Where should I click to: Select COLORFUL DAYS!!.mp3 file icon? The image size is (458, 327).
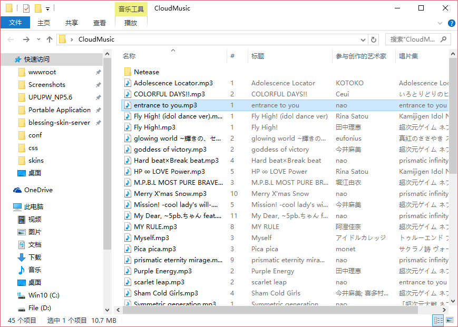(128, 94)
